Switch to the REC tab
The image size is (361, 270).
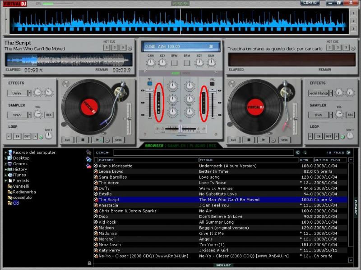pyautogui.click(x=213, y=146)
